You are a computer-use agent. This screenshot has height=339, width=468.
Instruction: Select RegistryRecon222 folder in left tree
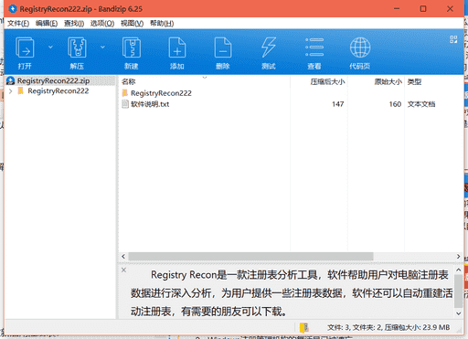58,91
